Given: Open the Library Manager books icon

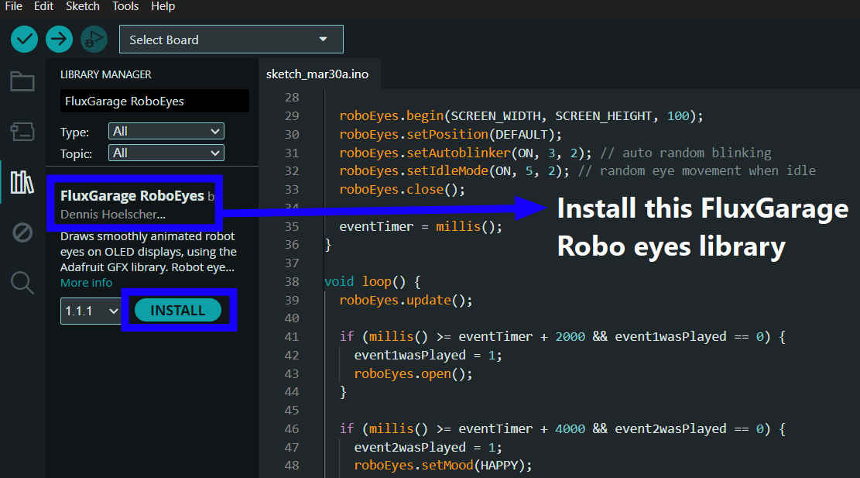Looking at the screenshot, I should 22,182.
